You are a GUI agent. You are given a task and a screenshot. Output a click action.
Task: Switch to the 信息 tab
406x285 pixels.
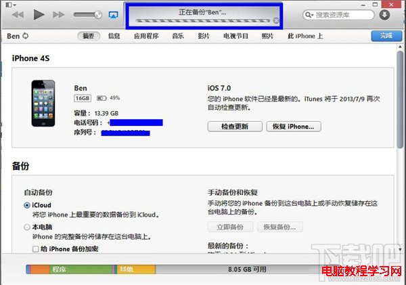(x=114, y=36)
